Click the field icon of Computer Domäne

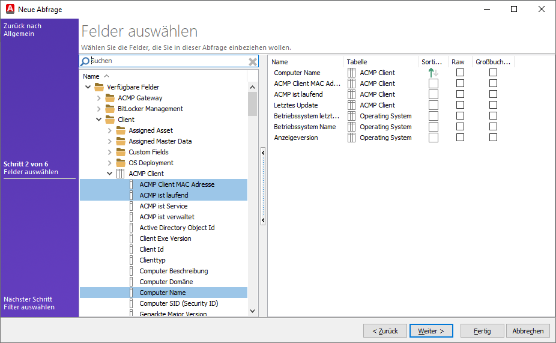131,282
